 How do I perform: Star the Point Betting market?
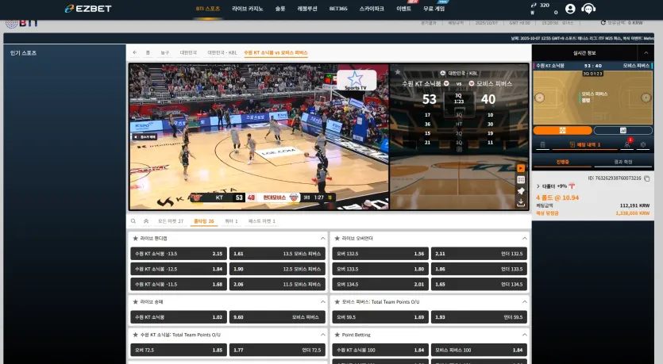coord(337,335)
